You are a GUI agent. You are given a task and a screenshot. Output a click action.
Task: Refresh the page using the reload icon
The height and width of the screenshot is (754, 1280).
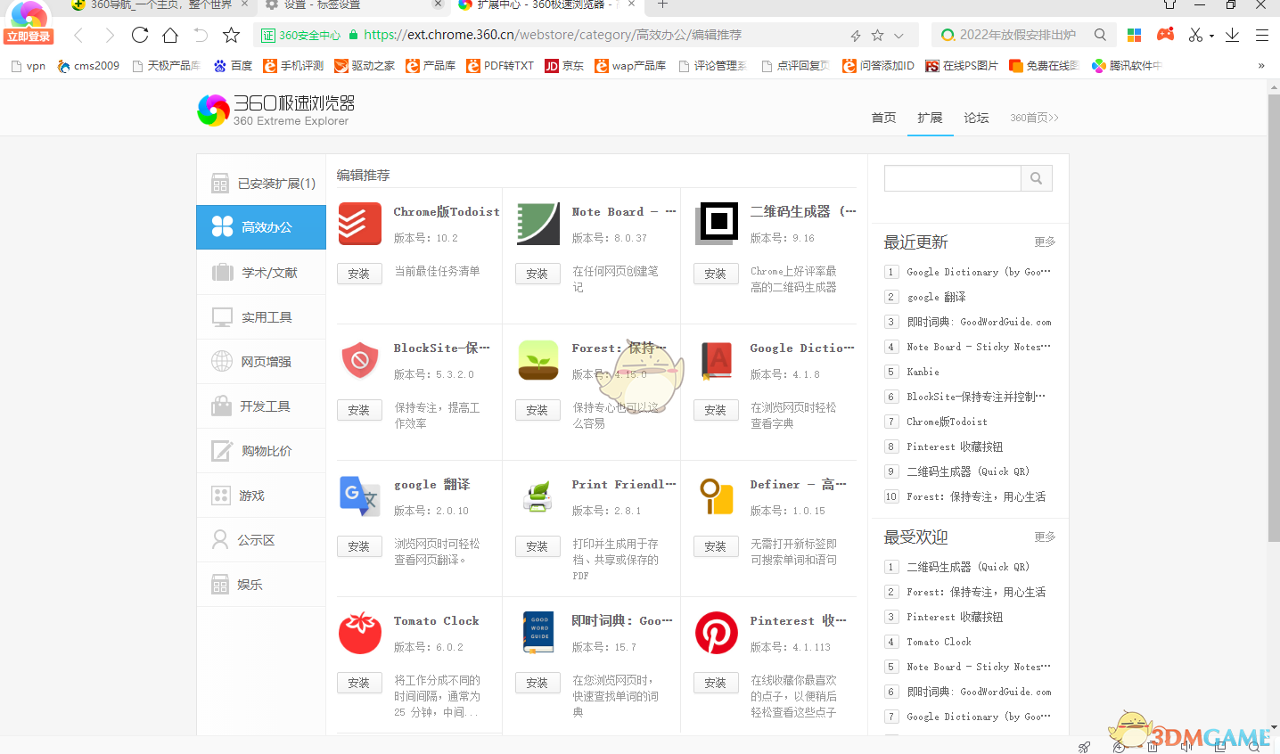point(140,35)
